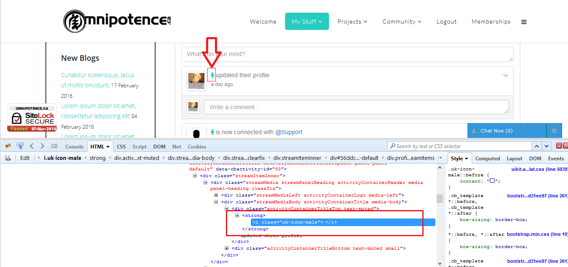Open the Computed side tab
568x267 pixels.
[487, 159]
